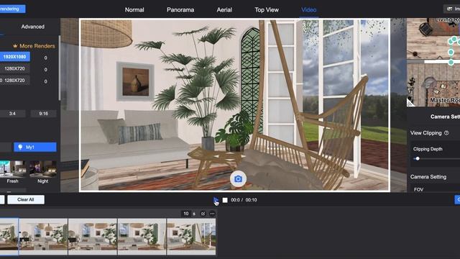Set aspect ratio to 9:16
Screen dimensions: 460x259
coord(43,114)
